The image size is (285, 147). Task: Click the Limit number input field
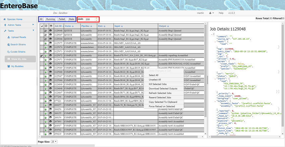(90, 19)
